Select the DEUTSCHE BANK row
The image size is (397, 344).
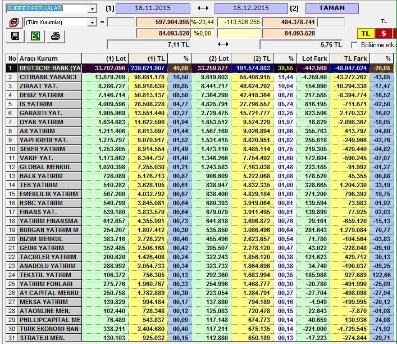coord(199,68)
